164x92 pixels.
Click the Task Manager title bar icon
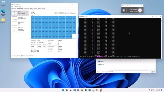12,4
